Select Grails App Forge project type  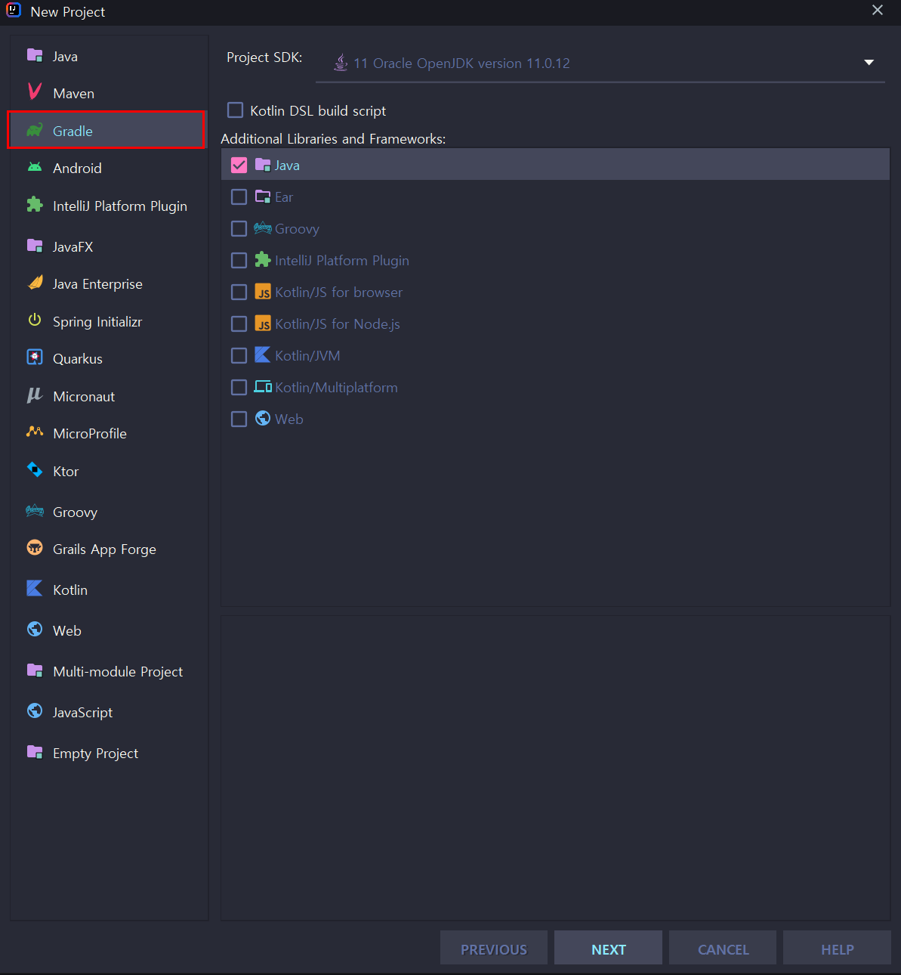[107, 549]
